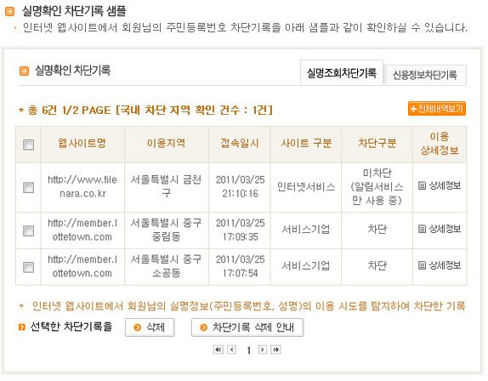Click the 서울특별시 금천구 cell
The width and height of the screenshot is (488, 381).
tap(166, 187)
